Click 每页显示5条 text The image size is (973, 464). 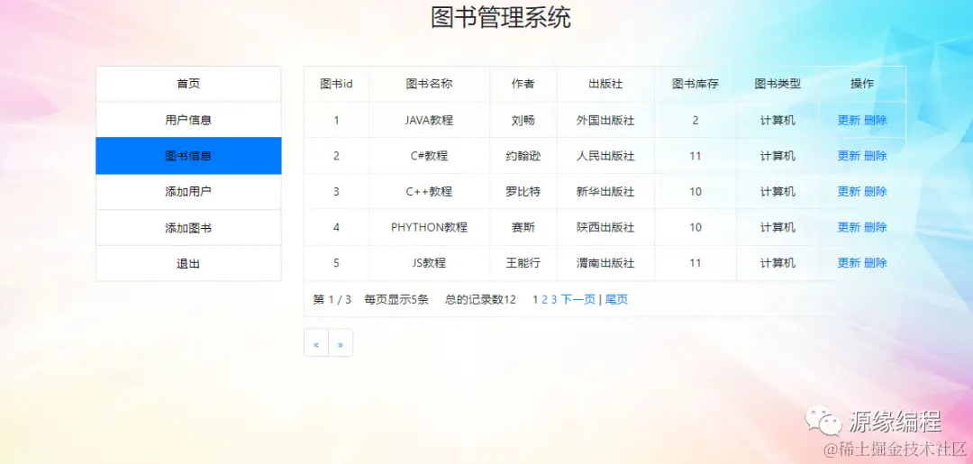(396, 300)
